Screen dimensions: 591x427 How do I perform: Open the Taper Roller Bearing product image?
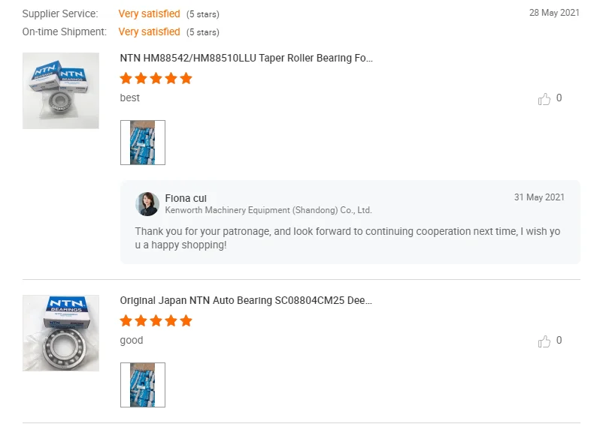point(61,91)
